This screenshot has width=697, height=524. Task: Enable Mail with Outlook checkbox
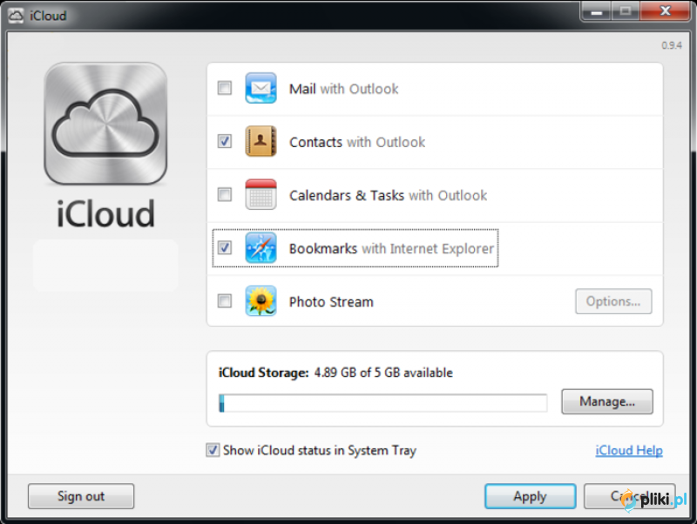(225, 88)
